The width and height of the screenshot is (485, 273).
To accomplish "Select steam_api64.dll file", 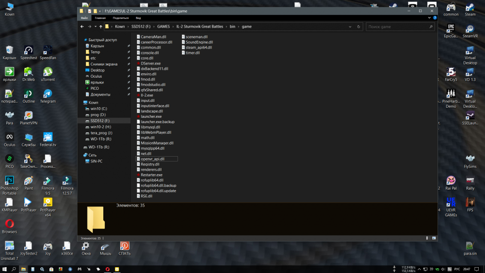I will [x=197, y=48].
